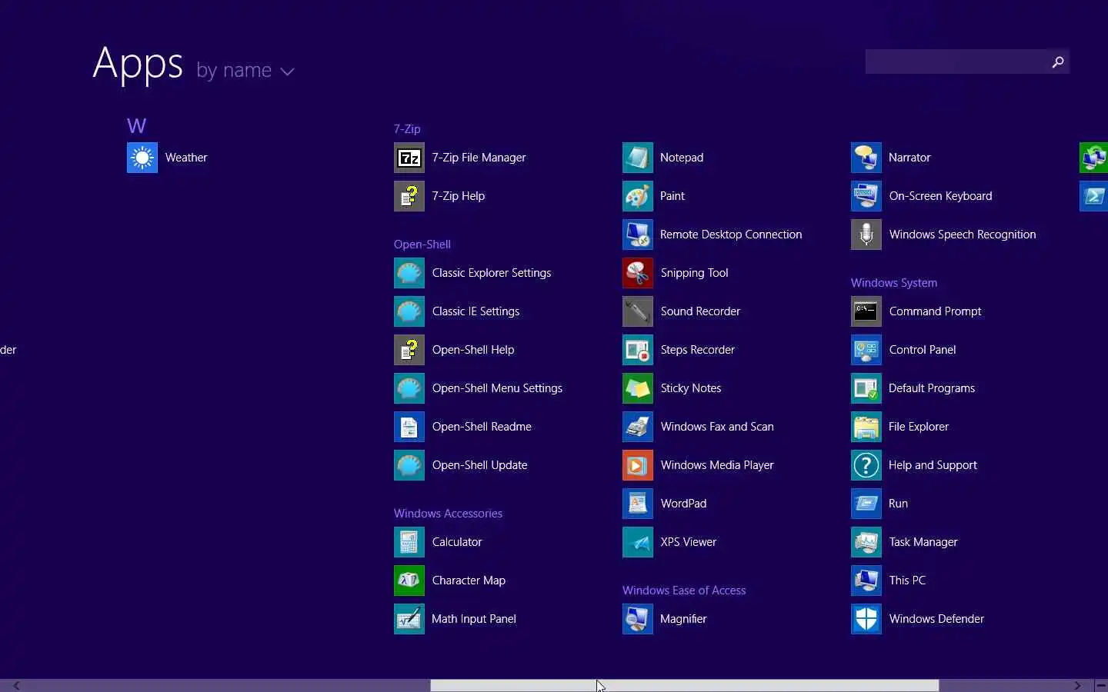Open Math Input Panel icon

[x=409, y=619]
